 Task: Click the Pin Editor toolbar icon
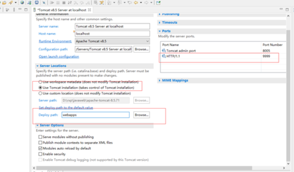(158, 3)
